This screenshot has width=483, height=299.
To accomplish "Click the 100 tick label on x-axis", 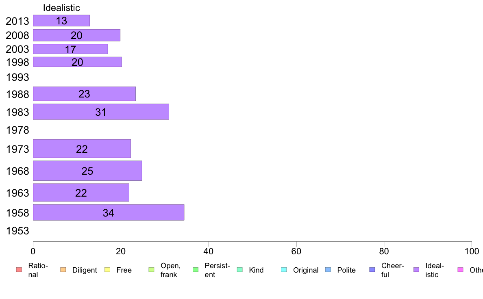I will pyautogui.click(x=472, y=251).
